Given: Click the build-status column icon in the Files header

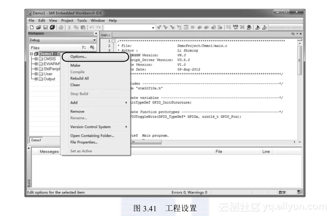Looking at the screenshot, I should click(84, 48).
